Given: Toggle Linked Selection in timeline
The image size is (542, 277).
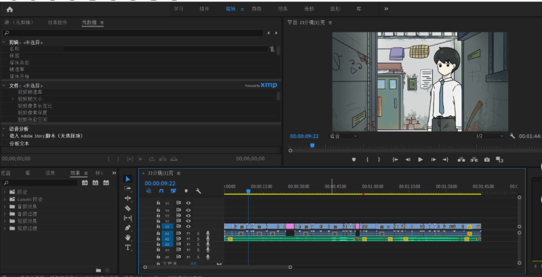Looking at the screenshot, I should point(173,191).
